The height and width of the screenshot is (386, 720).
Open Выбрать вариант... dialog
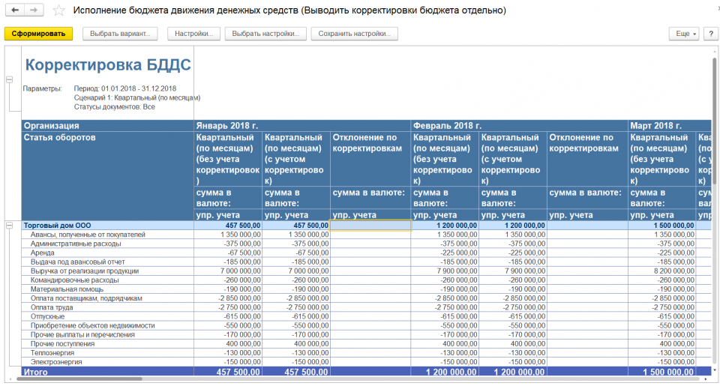tap(120, 34)
